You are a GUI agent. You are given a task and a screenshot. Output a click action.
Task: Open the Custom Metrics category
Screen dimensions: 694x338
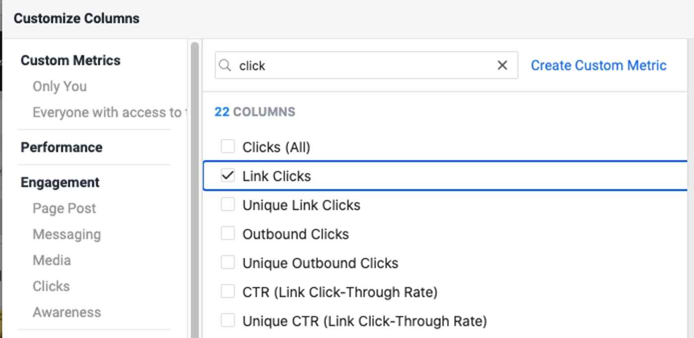pyautogui.click(x=70, y=61)
